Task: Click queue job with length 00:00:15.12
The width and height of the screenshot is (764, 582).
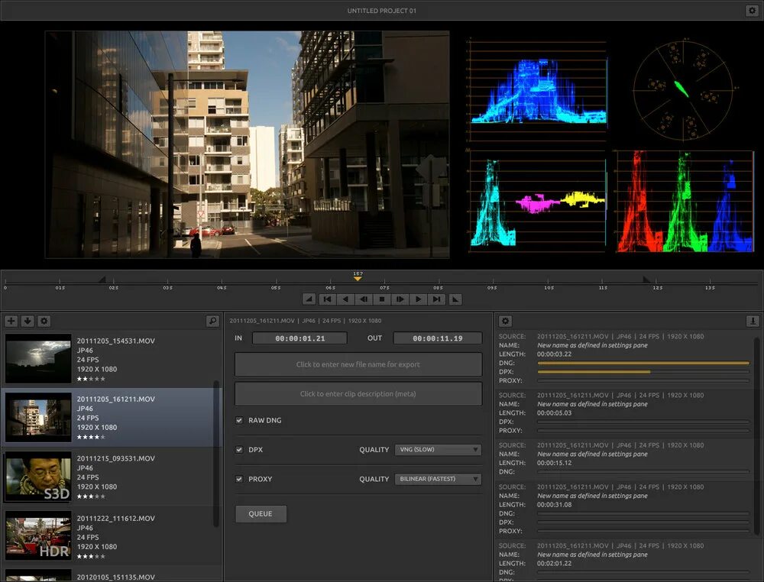Action: click(624, 458)
